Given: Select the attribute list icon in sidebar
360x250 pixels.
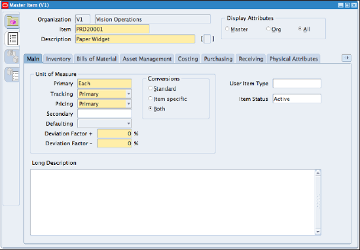Looking at the screenshot, I should [12, 39].
